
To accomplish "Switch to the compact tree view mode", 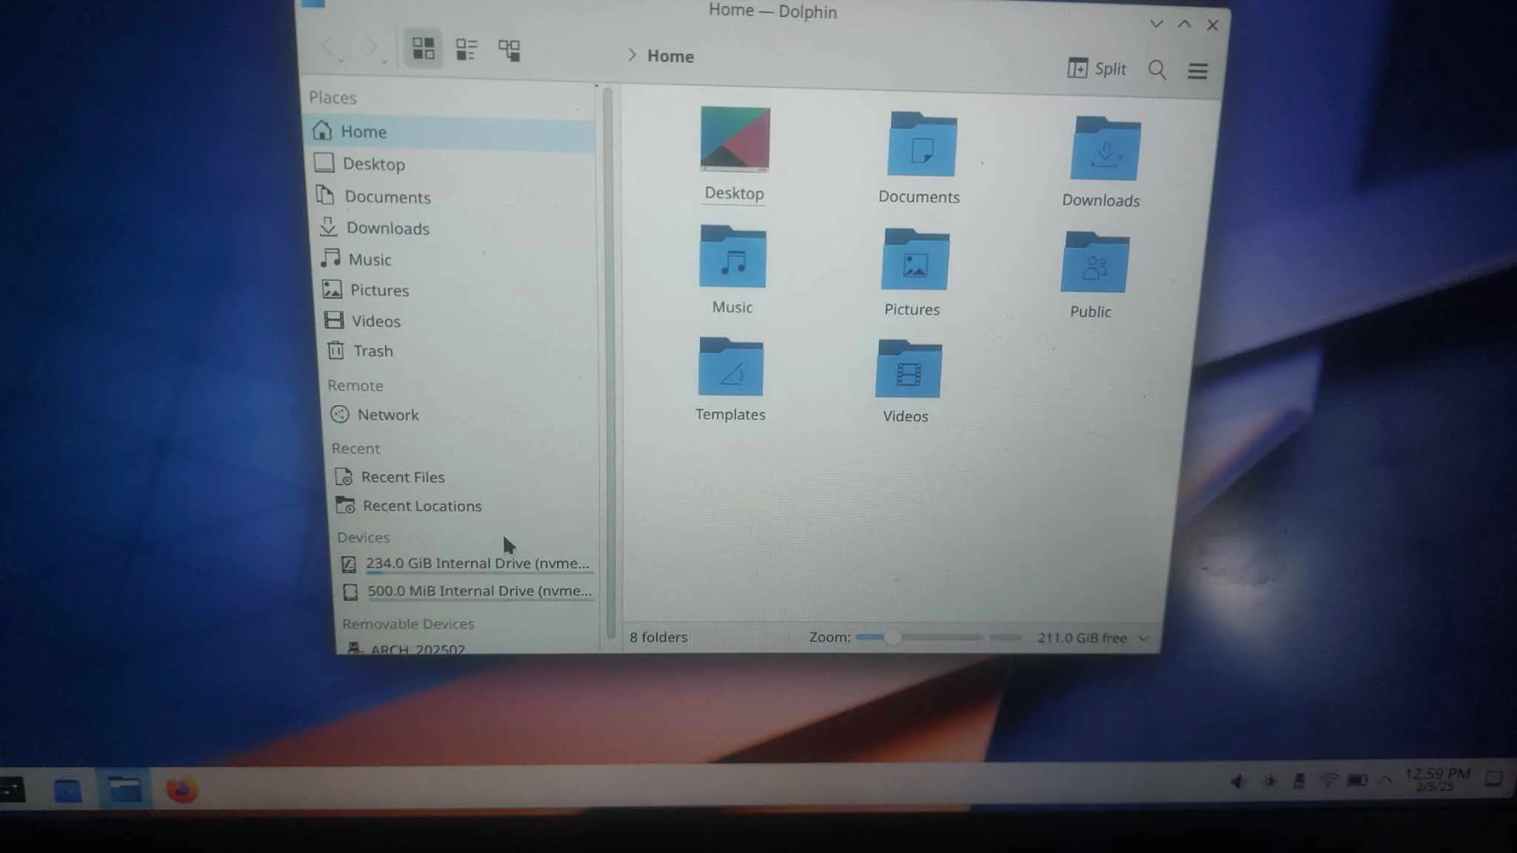I will [510, 49].
